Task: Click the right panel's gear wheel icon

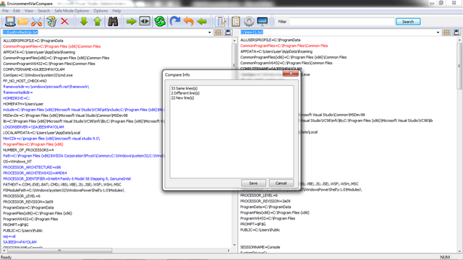Action: click(447, 32)
